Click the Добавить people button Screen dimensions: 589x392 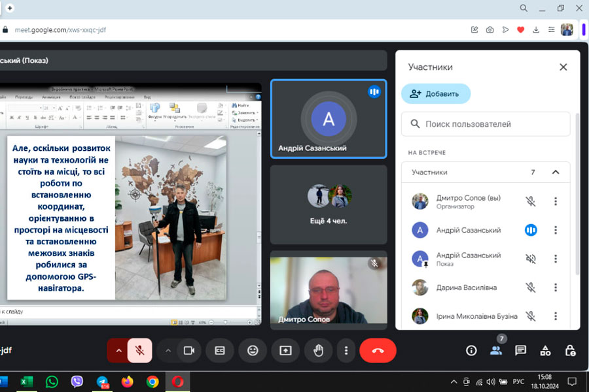436,94
